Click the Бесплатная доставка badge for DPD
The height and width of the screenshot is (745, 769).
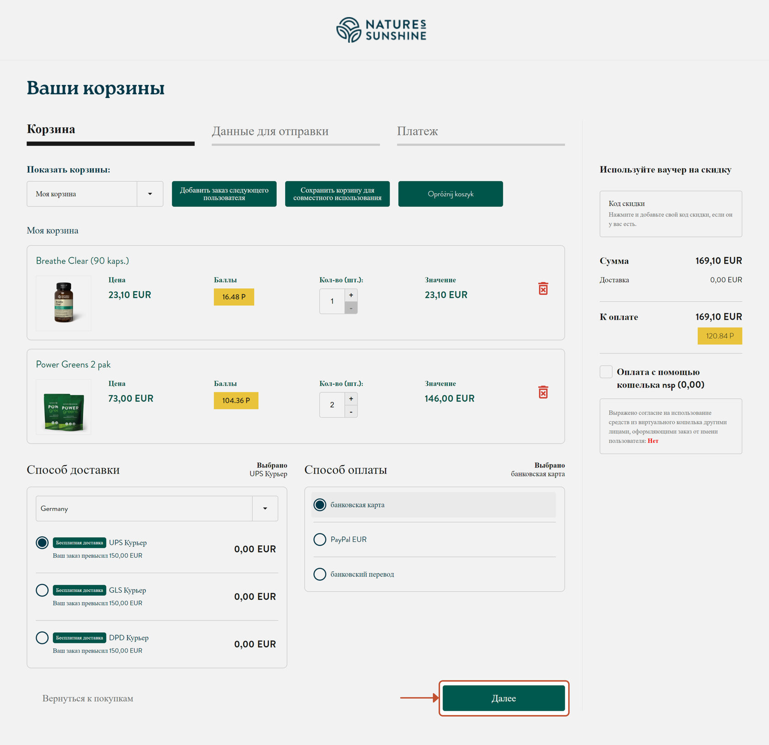[80, 638]
